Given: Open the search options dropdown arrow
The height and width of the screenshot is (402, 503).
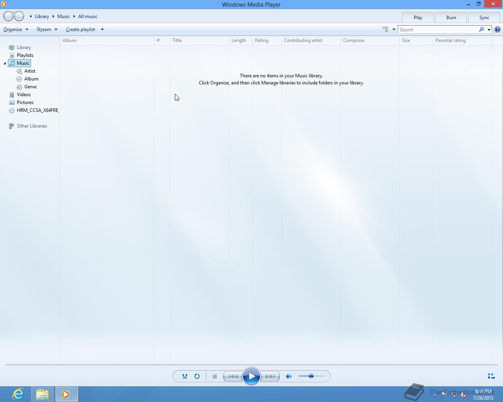Looking at the screenshot, I should pyautogui.click(x=489, y=29).
